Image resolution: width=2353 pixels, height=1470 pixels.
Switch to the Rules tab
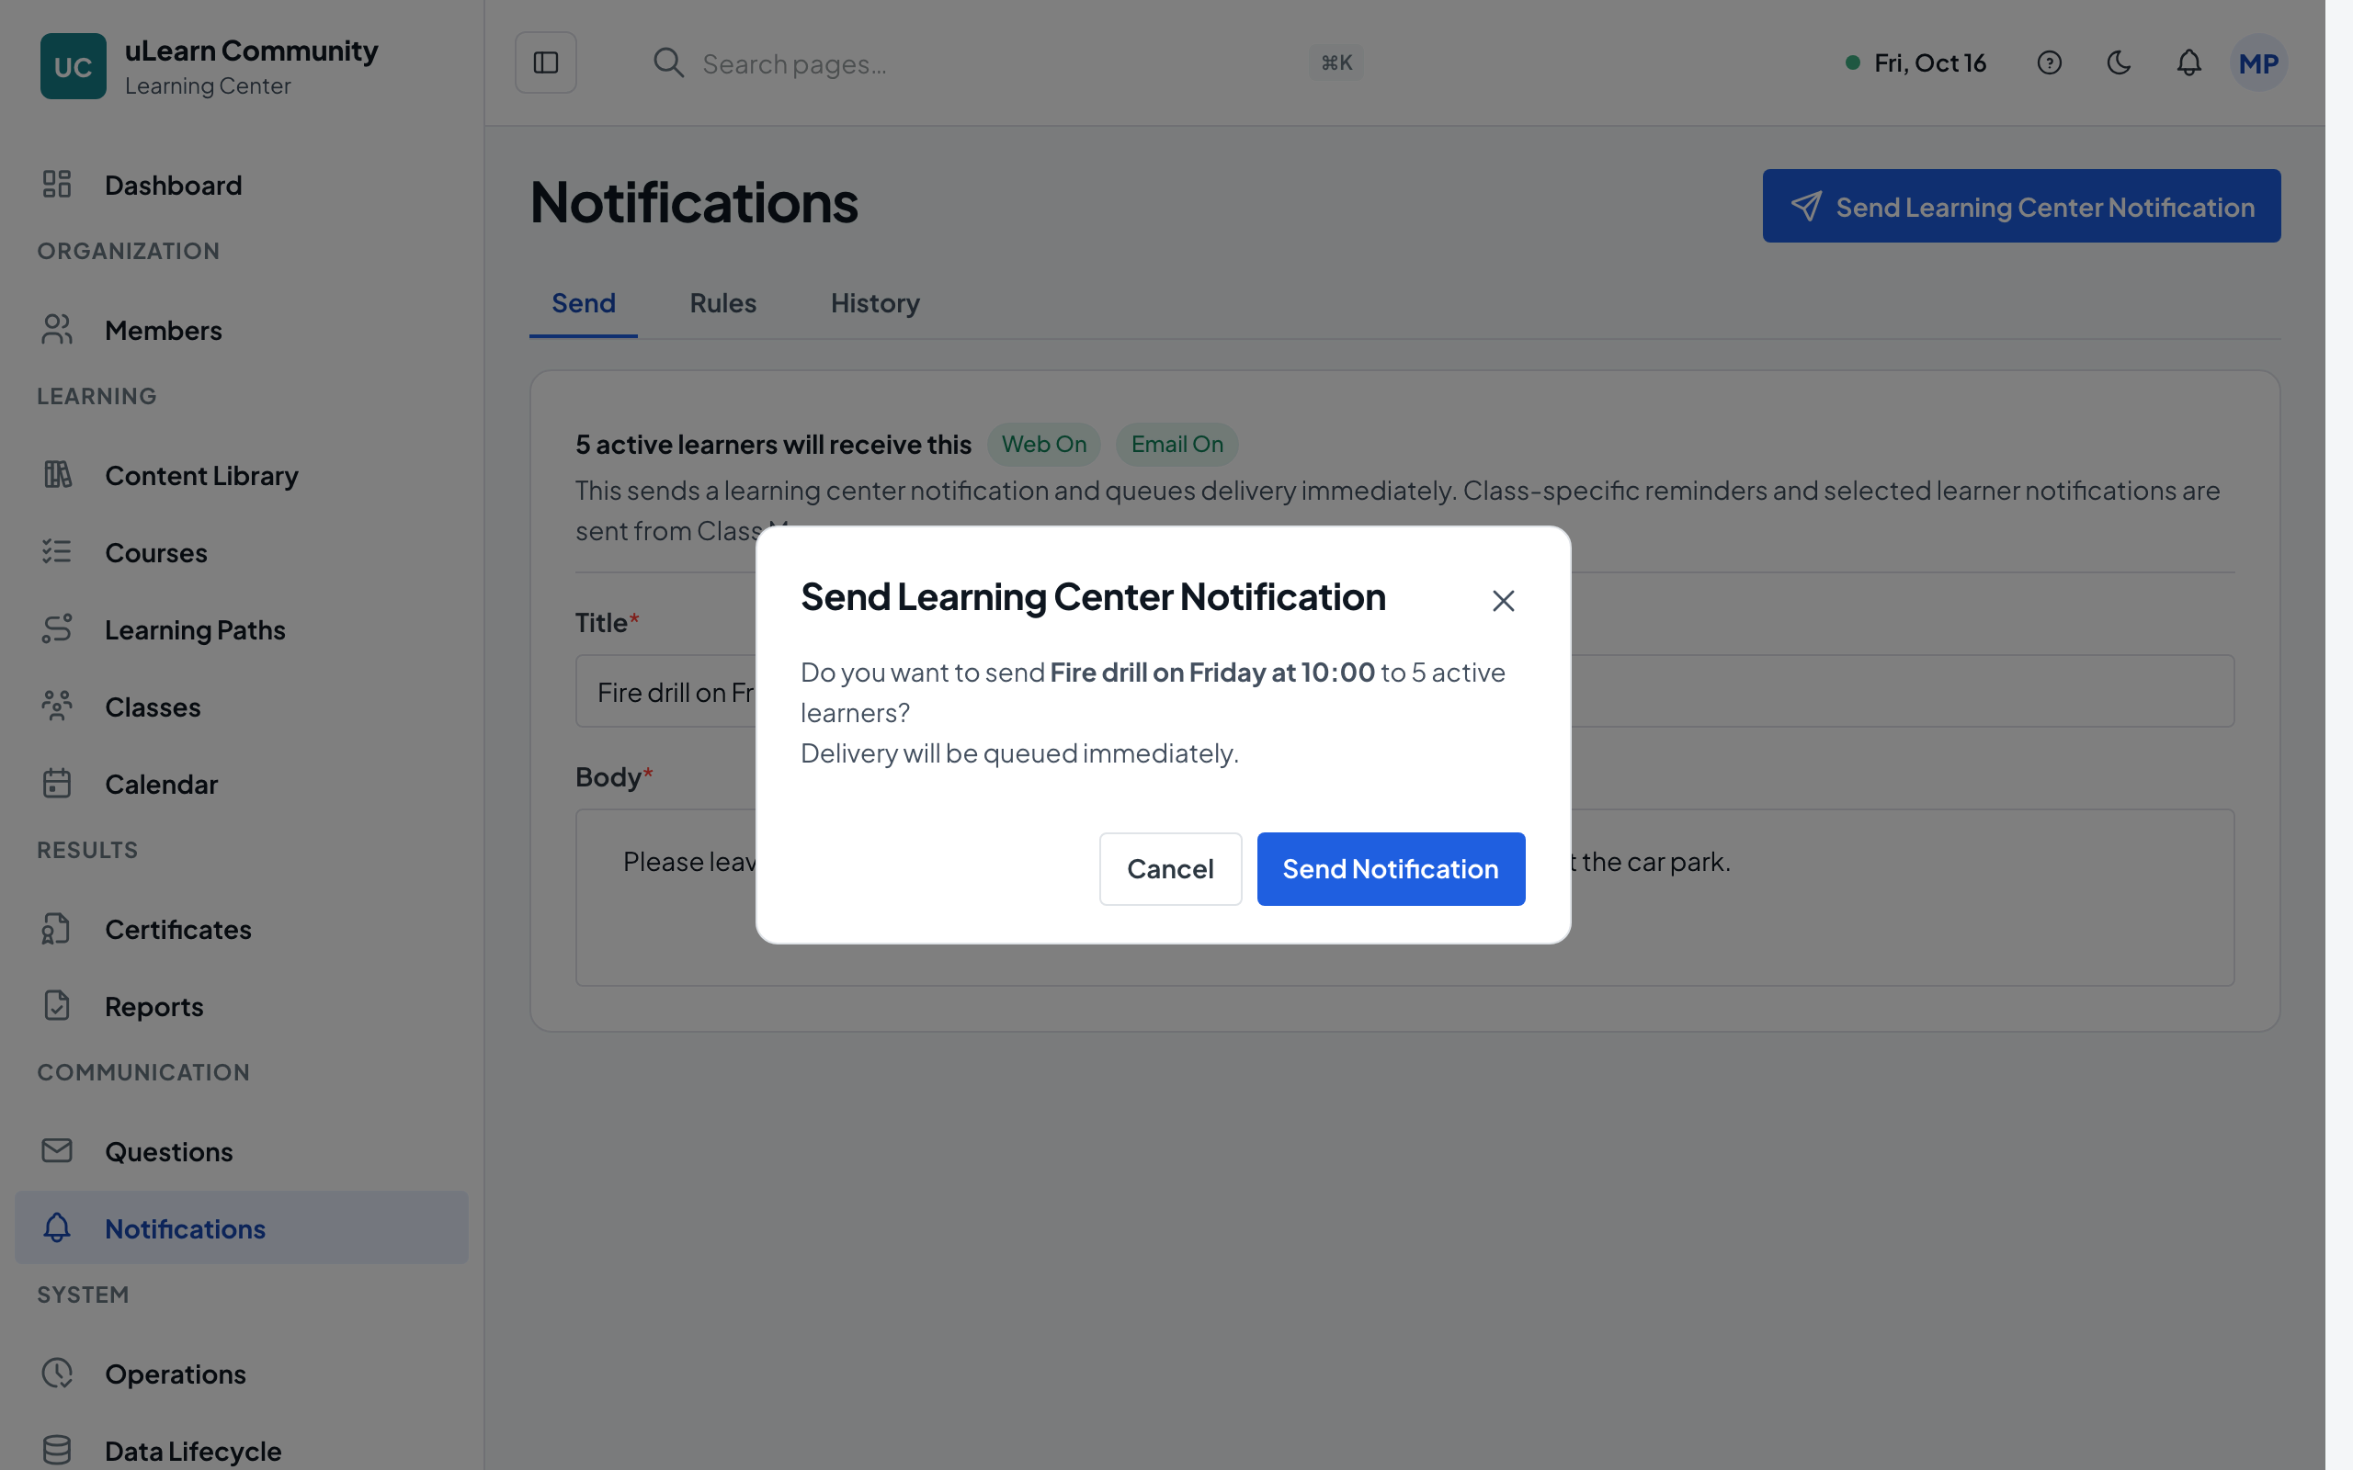[722, 303]
